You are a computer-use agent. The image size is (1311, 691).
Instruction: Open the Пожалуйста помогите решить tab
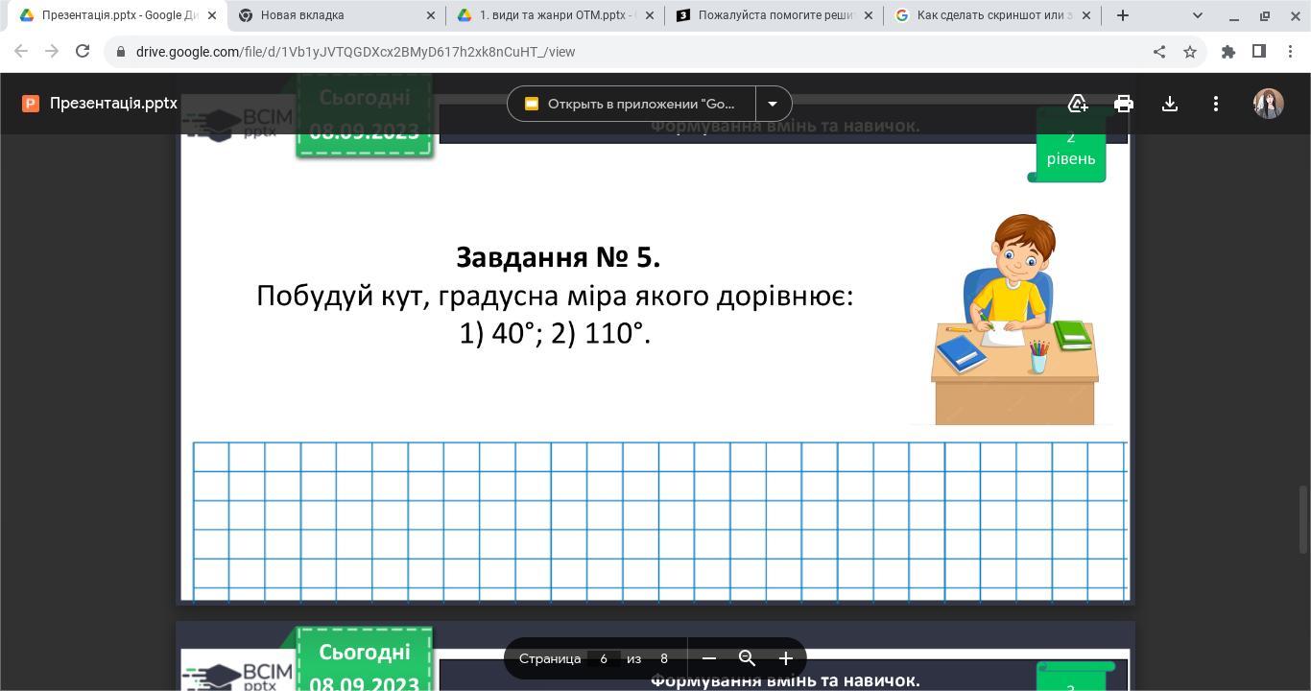coord(774,15)
